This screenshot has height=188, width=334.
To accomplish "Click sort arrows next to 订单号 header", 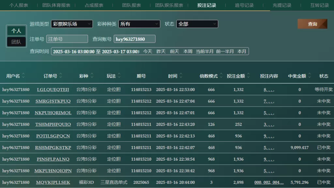I will click(60, 76).
